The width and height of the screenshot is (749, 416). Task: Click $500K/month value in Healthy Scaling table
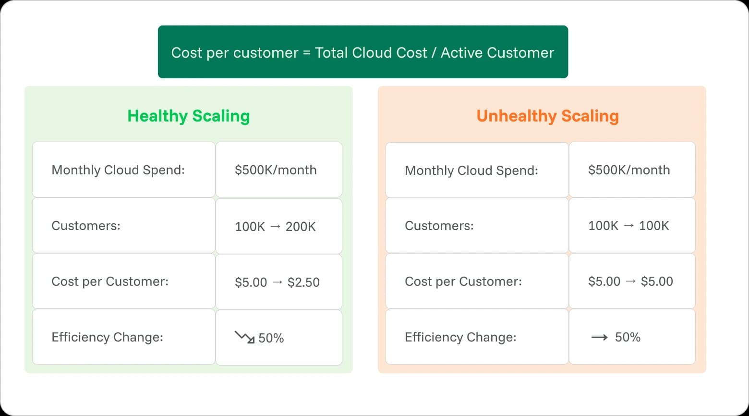point(276,170)
